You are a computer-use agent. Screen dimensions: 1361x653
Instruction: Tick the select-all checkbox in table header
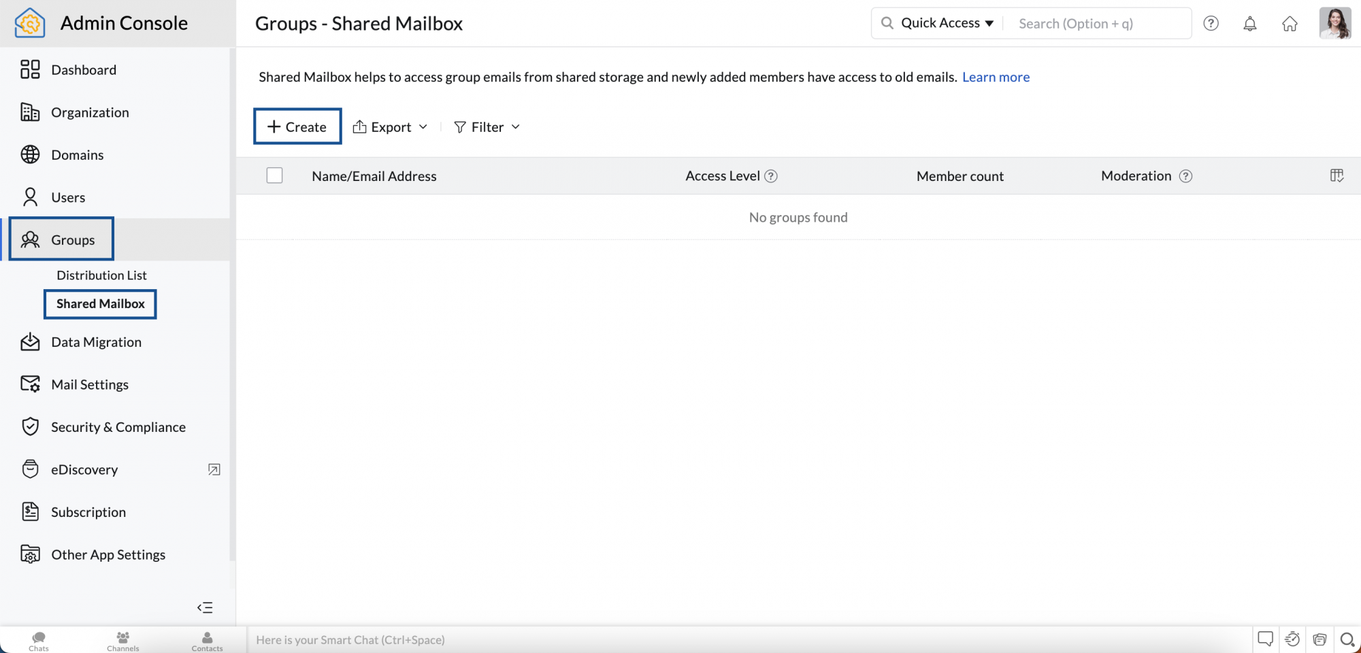tap(274, 175)
